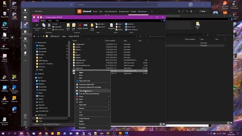
Task: Click Invert selection in the ribbon
Action: pos(131,29)
